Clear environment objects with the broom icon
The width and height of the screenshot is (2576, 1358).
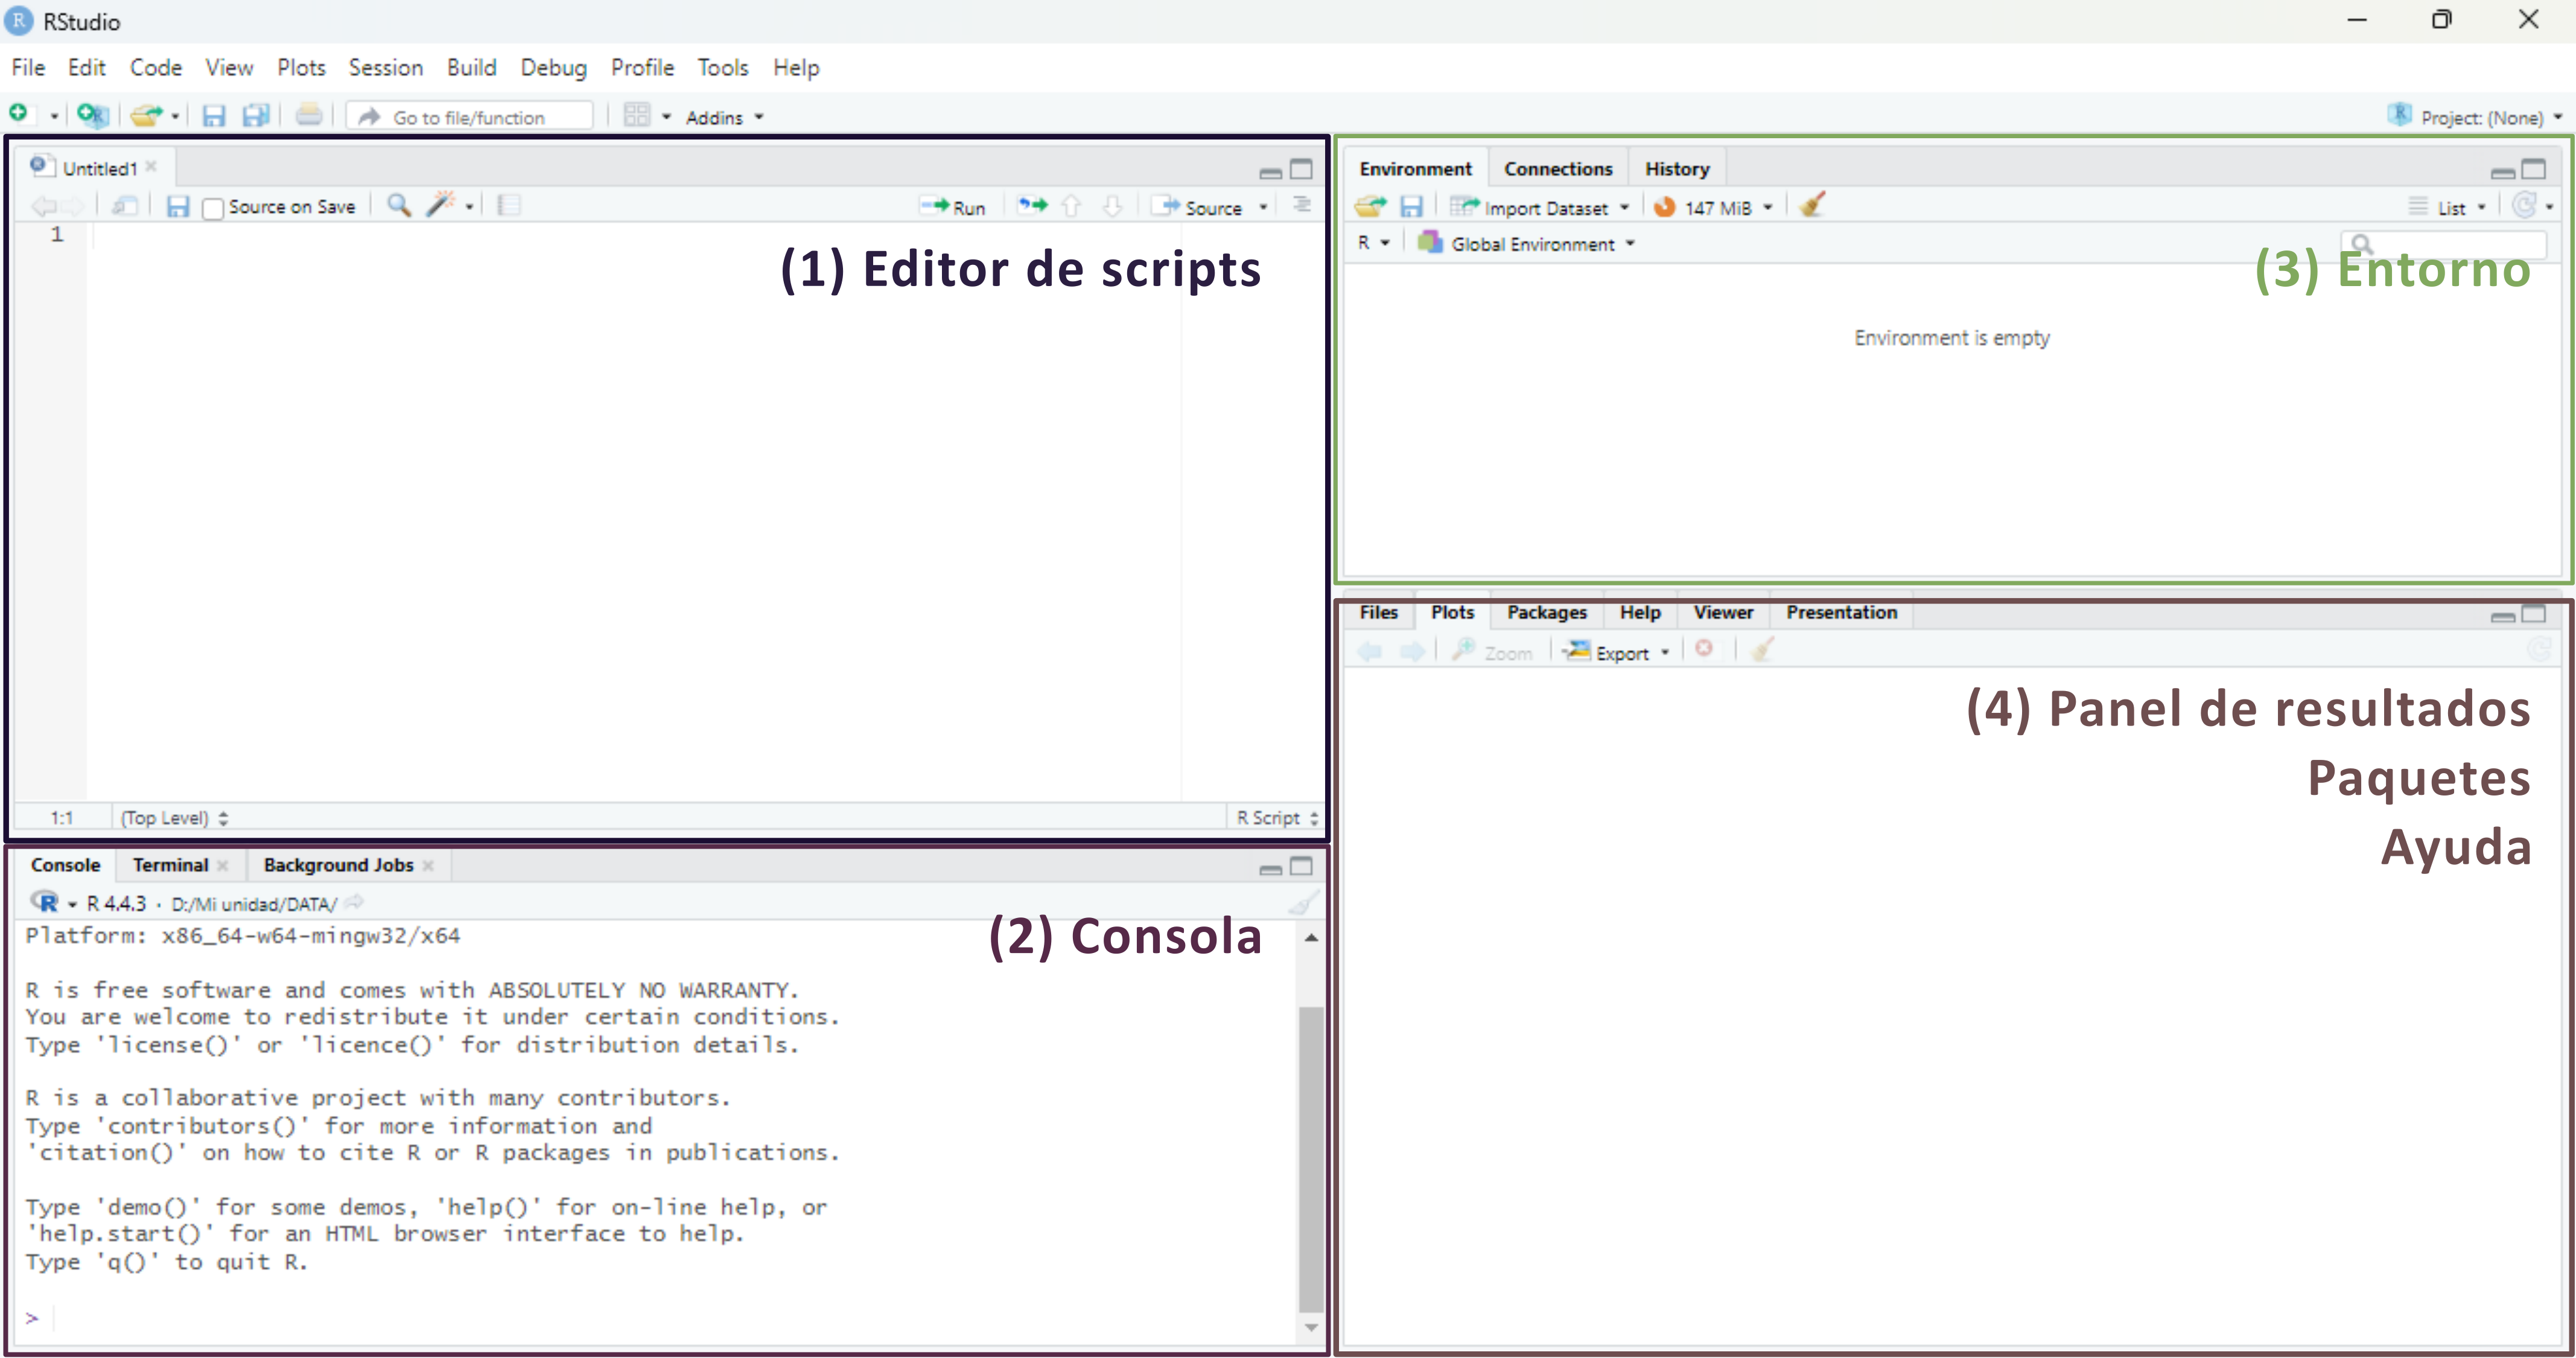tap(1812, 206)
